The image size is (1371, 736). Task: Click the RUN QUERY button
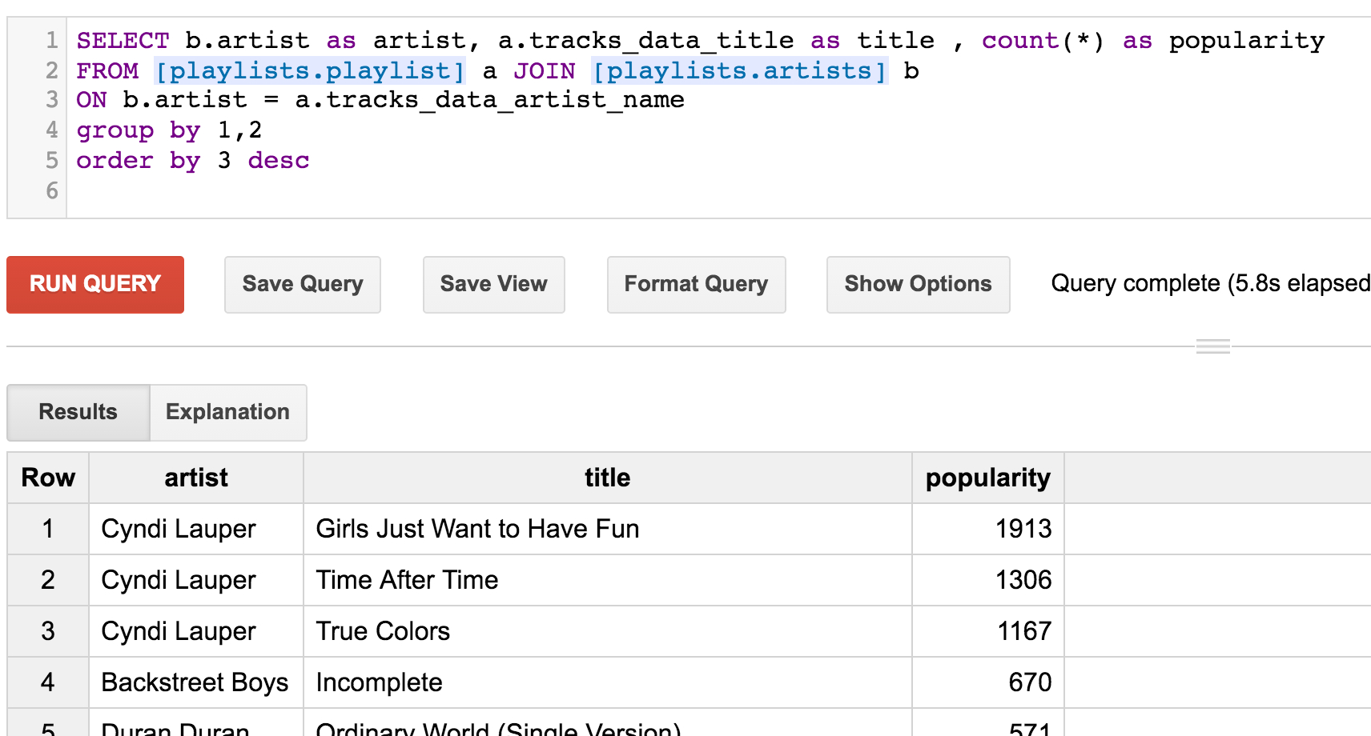pos(95,284)
